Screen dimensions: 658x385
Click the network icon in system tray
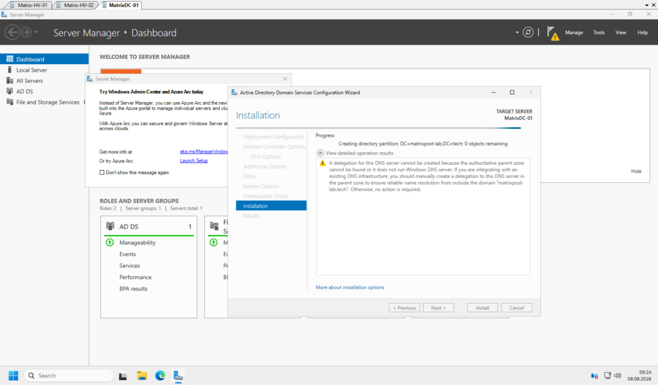click(x=607, y=376)
